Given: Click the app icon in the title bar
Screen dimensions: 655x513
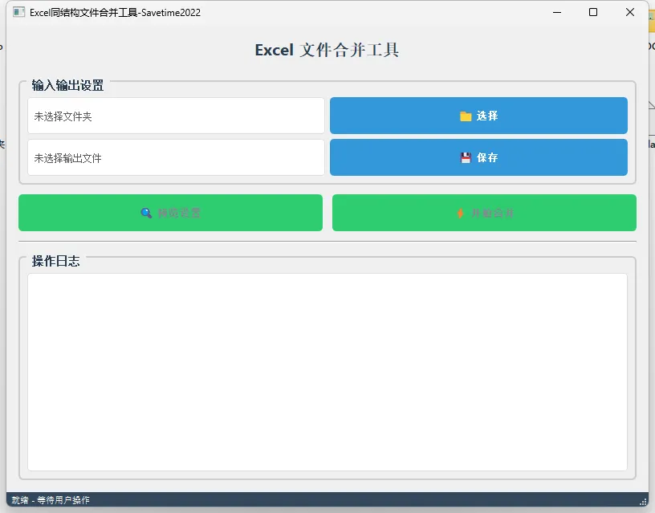Looking at the screenshot, I should click(18, 12).
